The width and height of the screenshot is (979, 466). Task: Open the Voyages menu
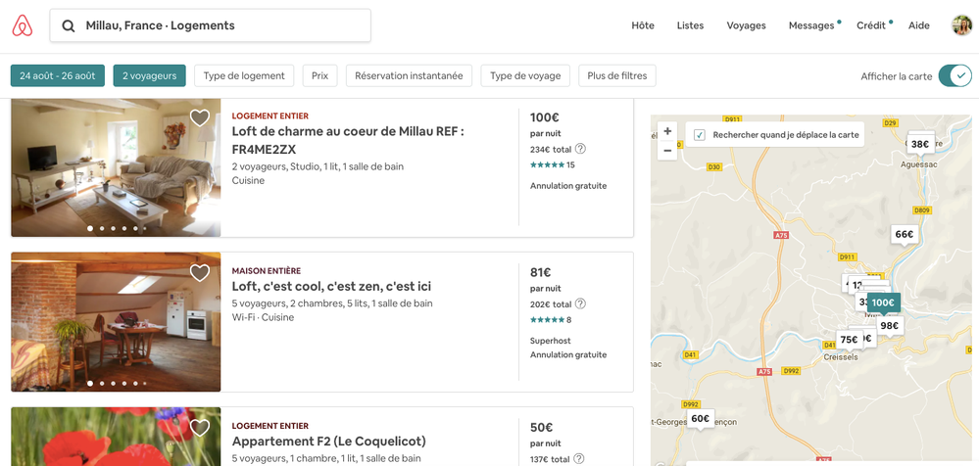(x=746, y=25)
